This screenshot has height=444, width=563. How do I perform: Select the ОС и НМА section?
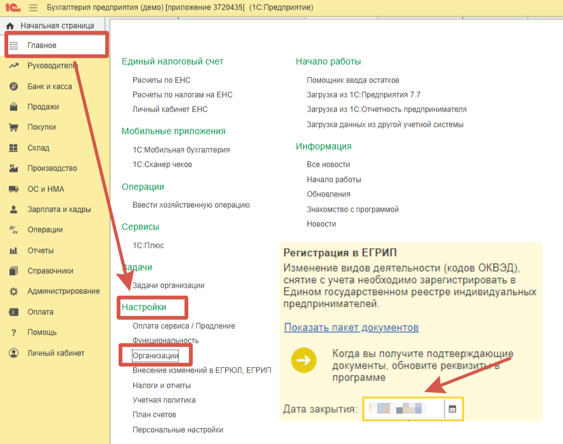point(46,189)
